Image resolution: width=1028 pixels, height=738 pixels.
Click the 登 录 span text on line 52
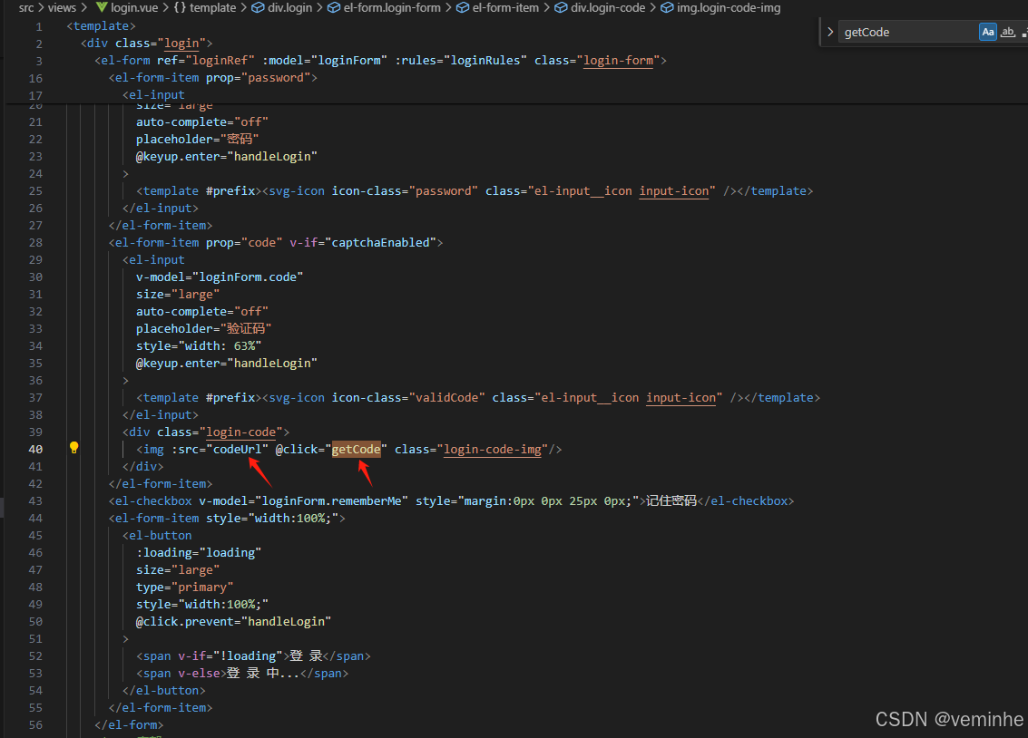306,656
